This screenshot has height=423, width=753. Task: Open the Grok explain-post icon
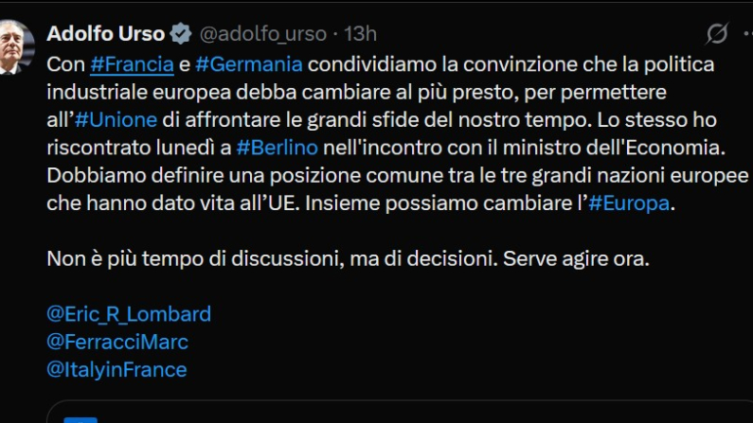(717, 34)
